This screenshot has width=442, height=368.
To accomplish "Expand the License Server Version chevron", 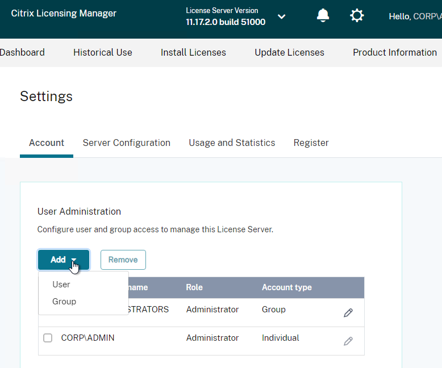I will click(x=281, y=16).
